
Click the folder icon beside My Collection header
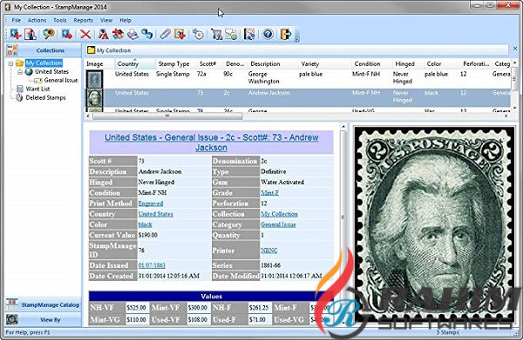91,50
